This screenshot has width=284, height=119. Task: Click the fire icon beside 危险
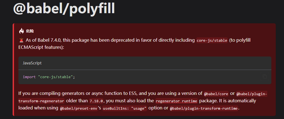pos(21,31)
